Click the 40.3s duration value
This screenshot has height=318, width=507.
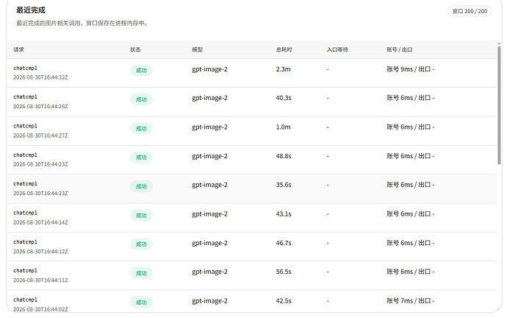284,98
